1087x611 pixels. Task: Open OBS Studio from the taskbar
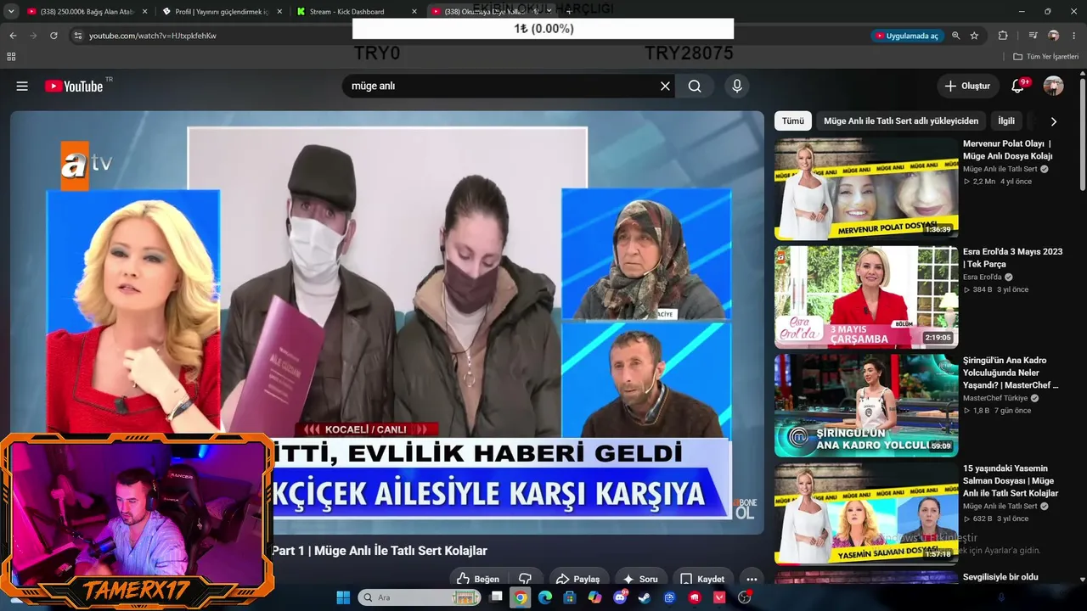pos(745,597)
